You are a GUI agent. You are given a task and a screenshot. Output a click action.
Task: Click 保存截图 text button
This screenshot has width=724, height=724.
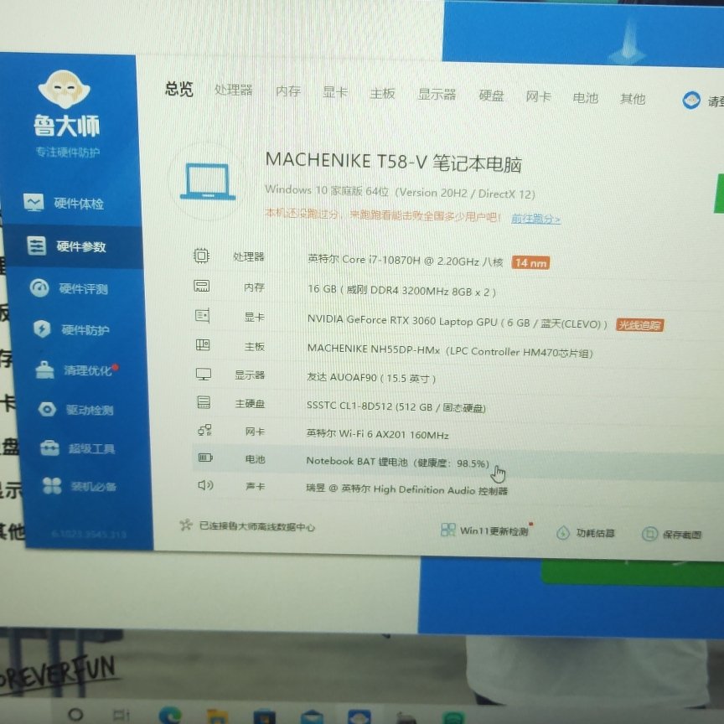click(681, 535)
